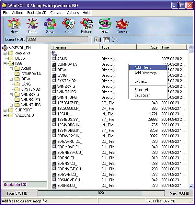
Task: Click the icon beside 3DSNS.CU_
Action: click(54, 185)
